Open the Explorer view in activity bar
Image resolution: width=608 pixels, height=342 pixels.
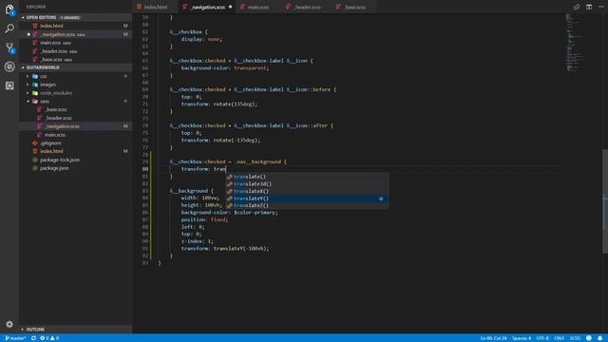tap(9, 9)
